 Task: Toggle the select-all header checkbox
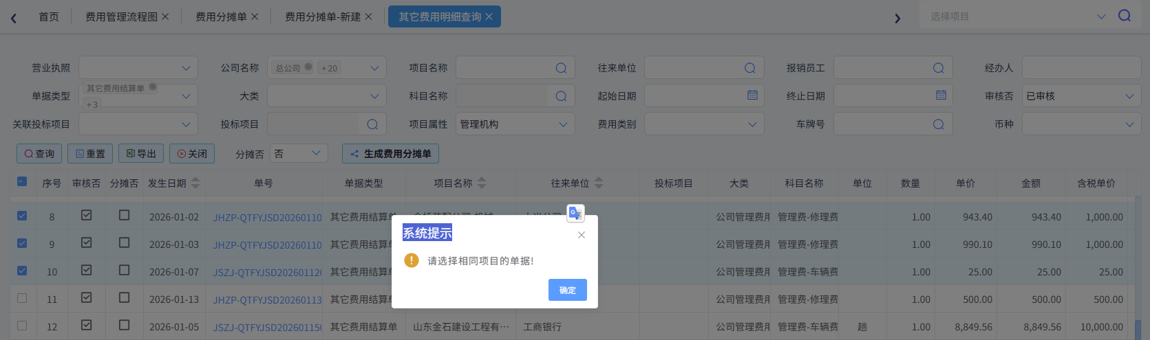coord(22,181)
